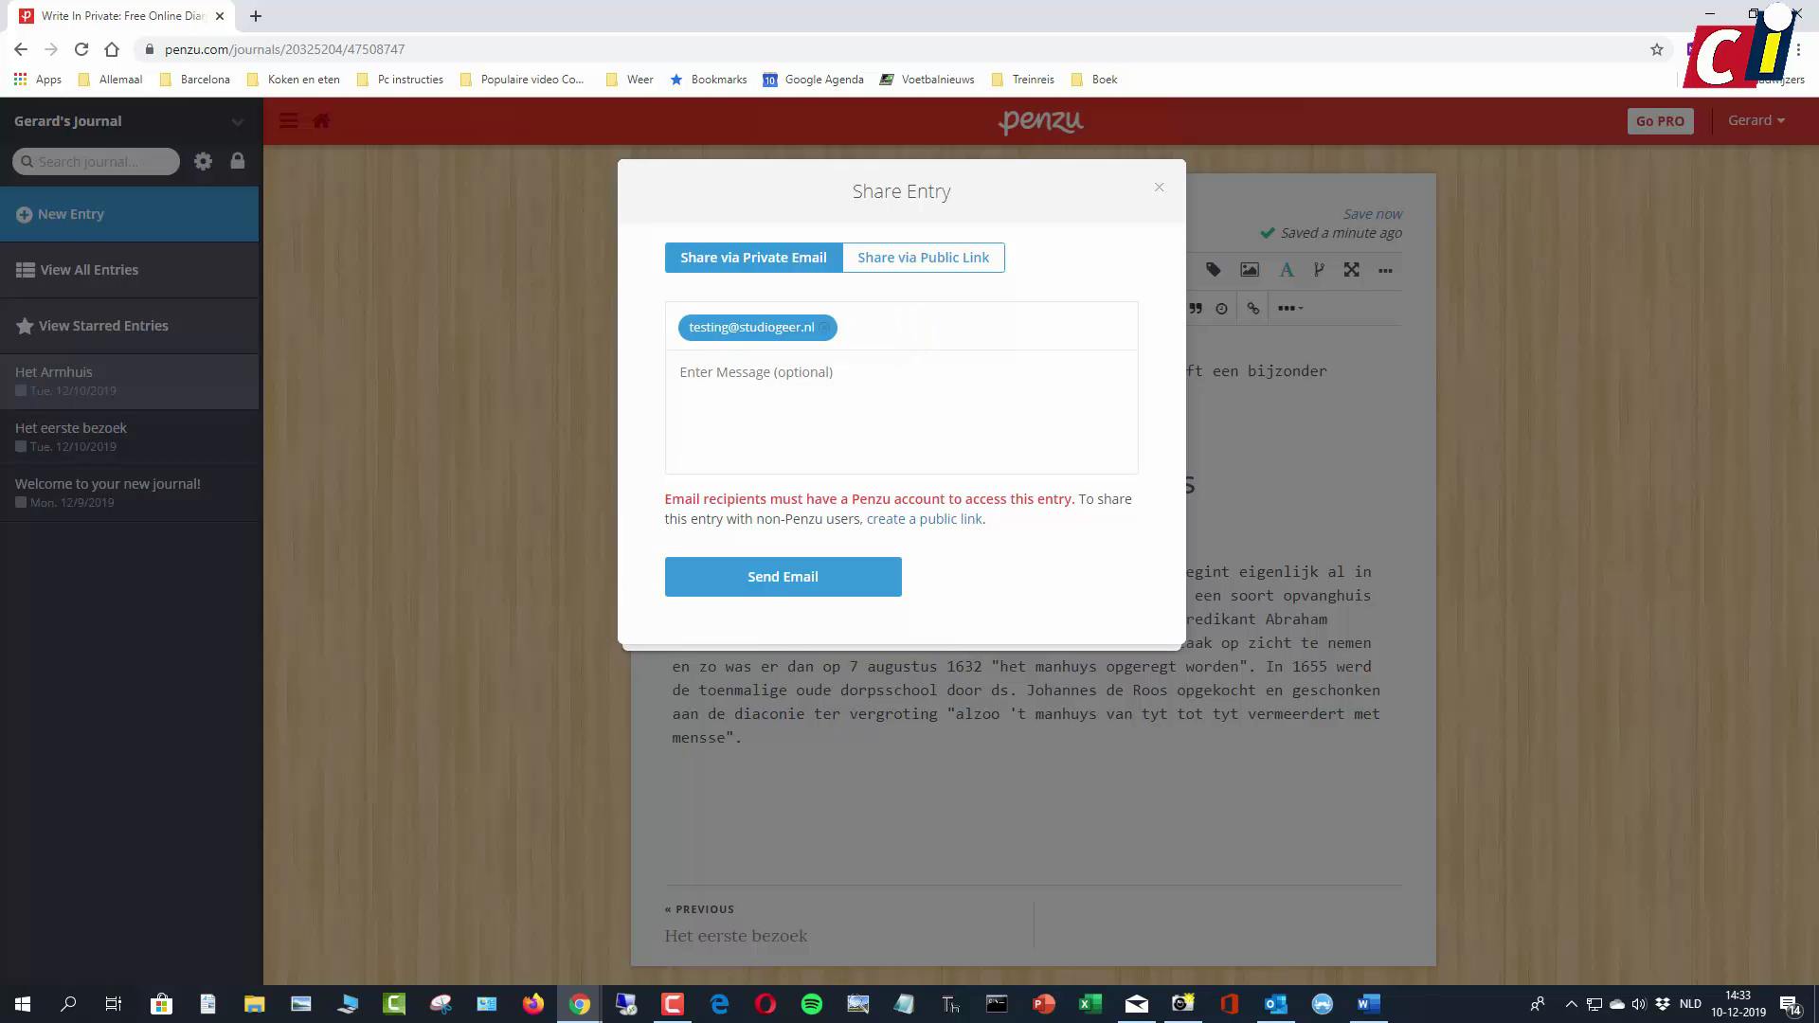This screenshot has height=1023, width=1819.
Task: Select the Share via Private Email tab
Action: coord(753,258)
